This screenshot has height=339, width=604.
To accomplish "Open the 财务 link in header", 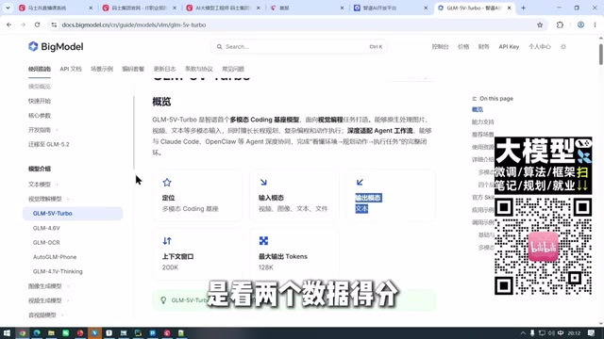I will (x=483, y=46).
